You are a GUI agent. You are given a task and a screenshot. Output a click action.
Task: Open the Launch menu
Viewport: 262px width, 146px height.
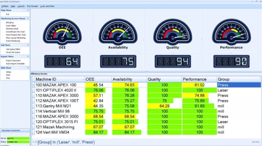(x=21, y=6)
